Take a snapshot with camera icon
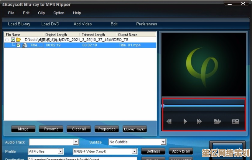 coord(235,121)
